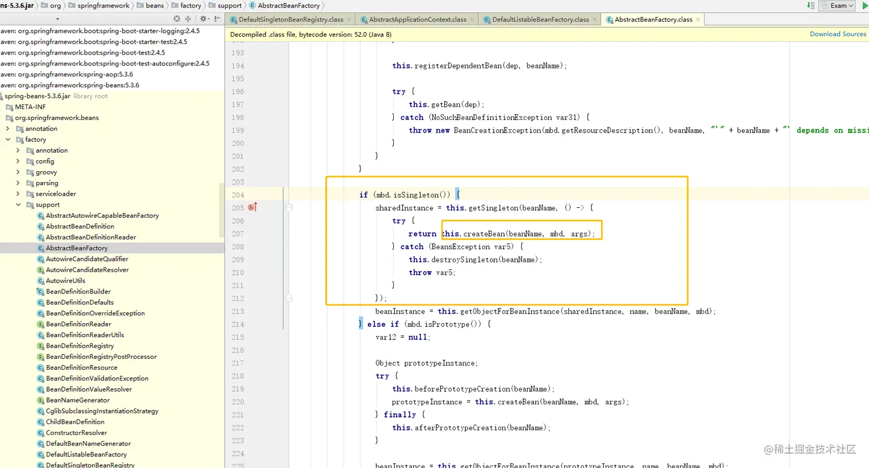This screenshot has width=869, height=468.
Task: Click the update project icon beside Exam
Action: [810, 6]
